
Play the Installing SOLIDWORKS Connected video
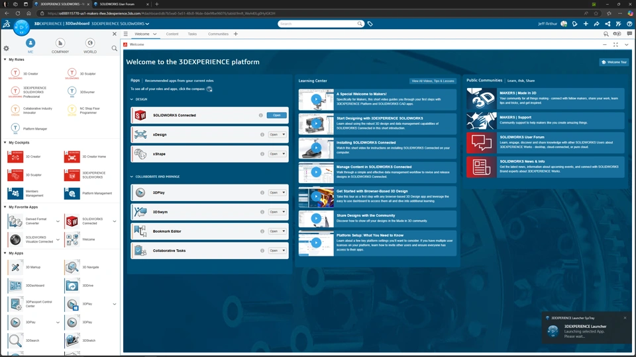[x=316, y=147]
